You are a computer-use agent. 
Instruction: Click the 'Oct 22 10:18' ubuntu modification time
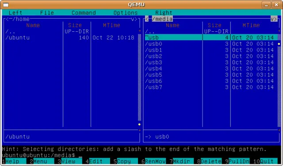[x=113, y=38]
